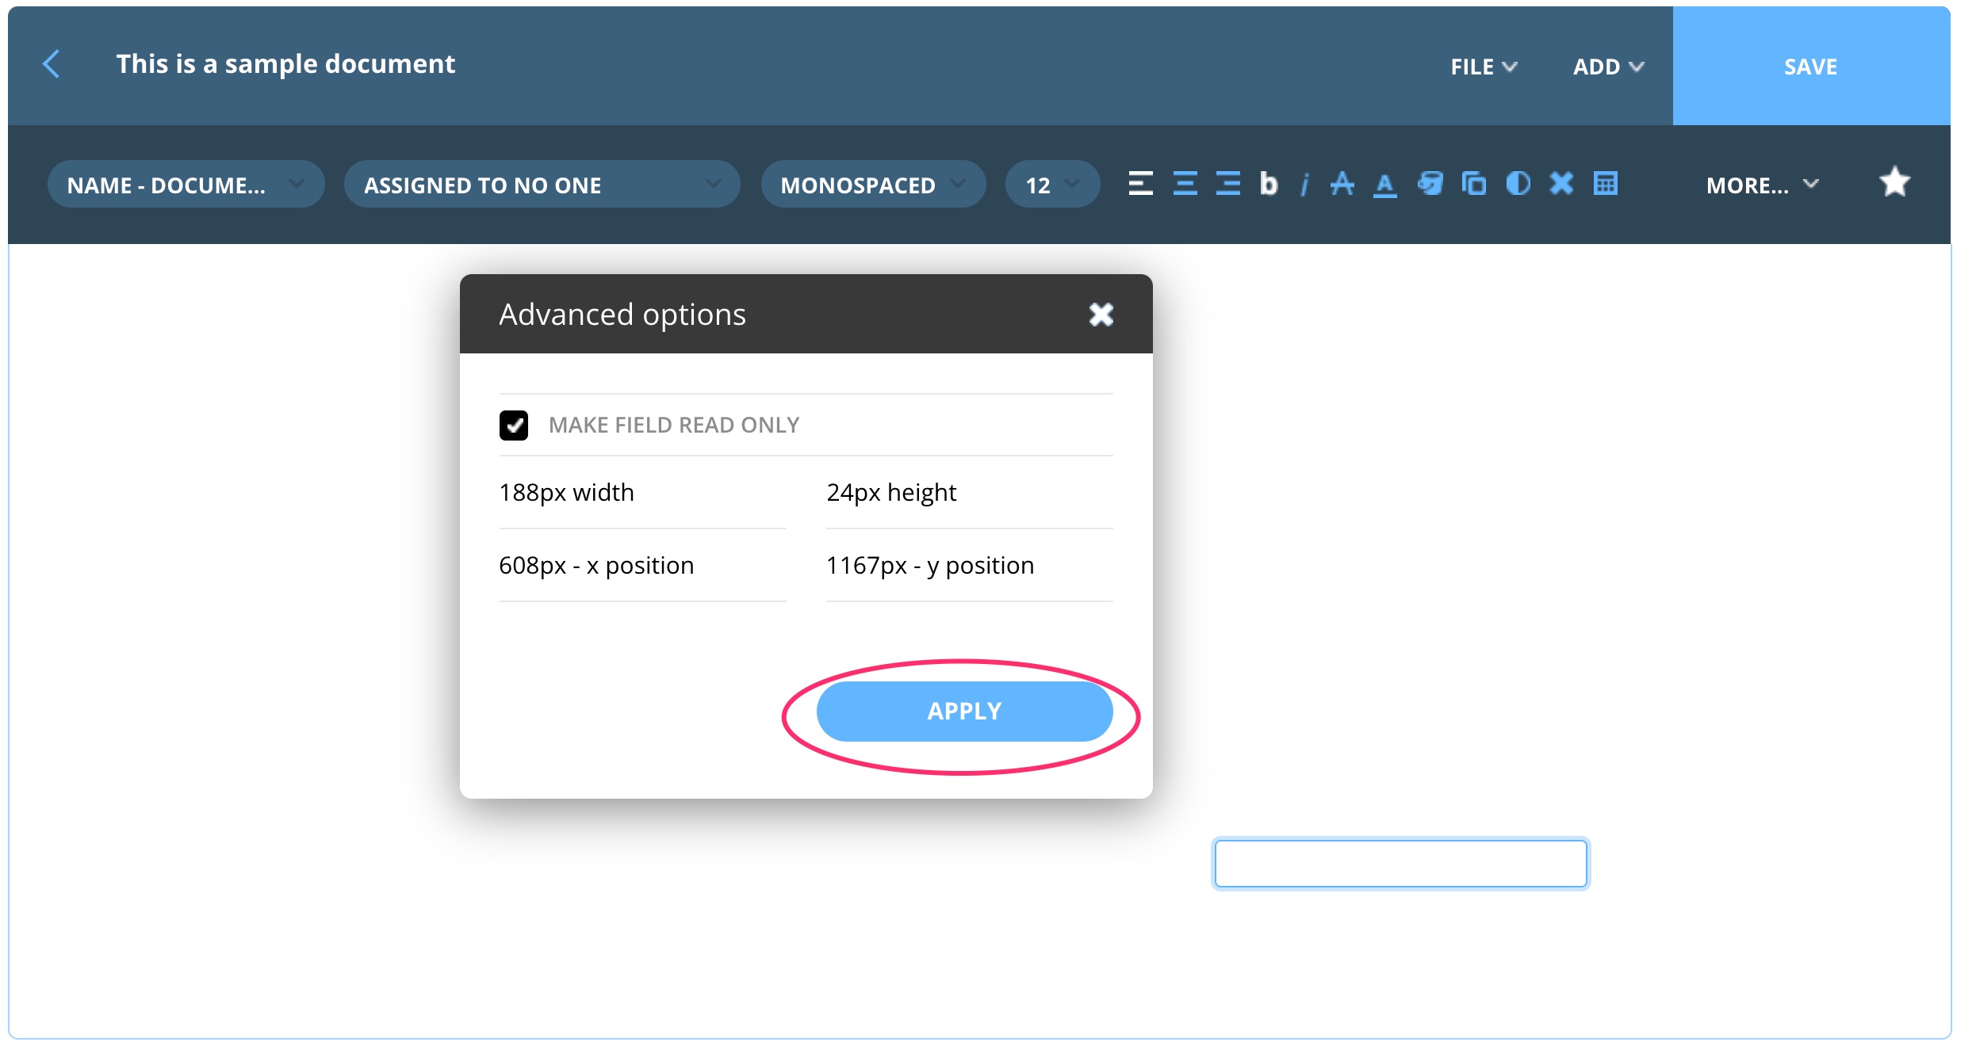Center align the field text
This screenshot has height=1057, width=1976.
click(1185, 184)
